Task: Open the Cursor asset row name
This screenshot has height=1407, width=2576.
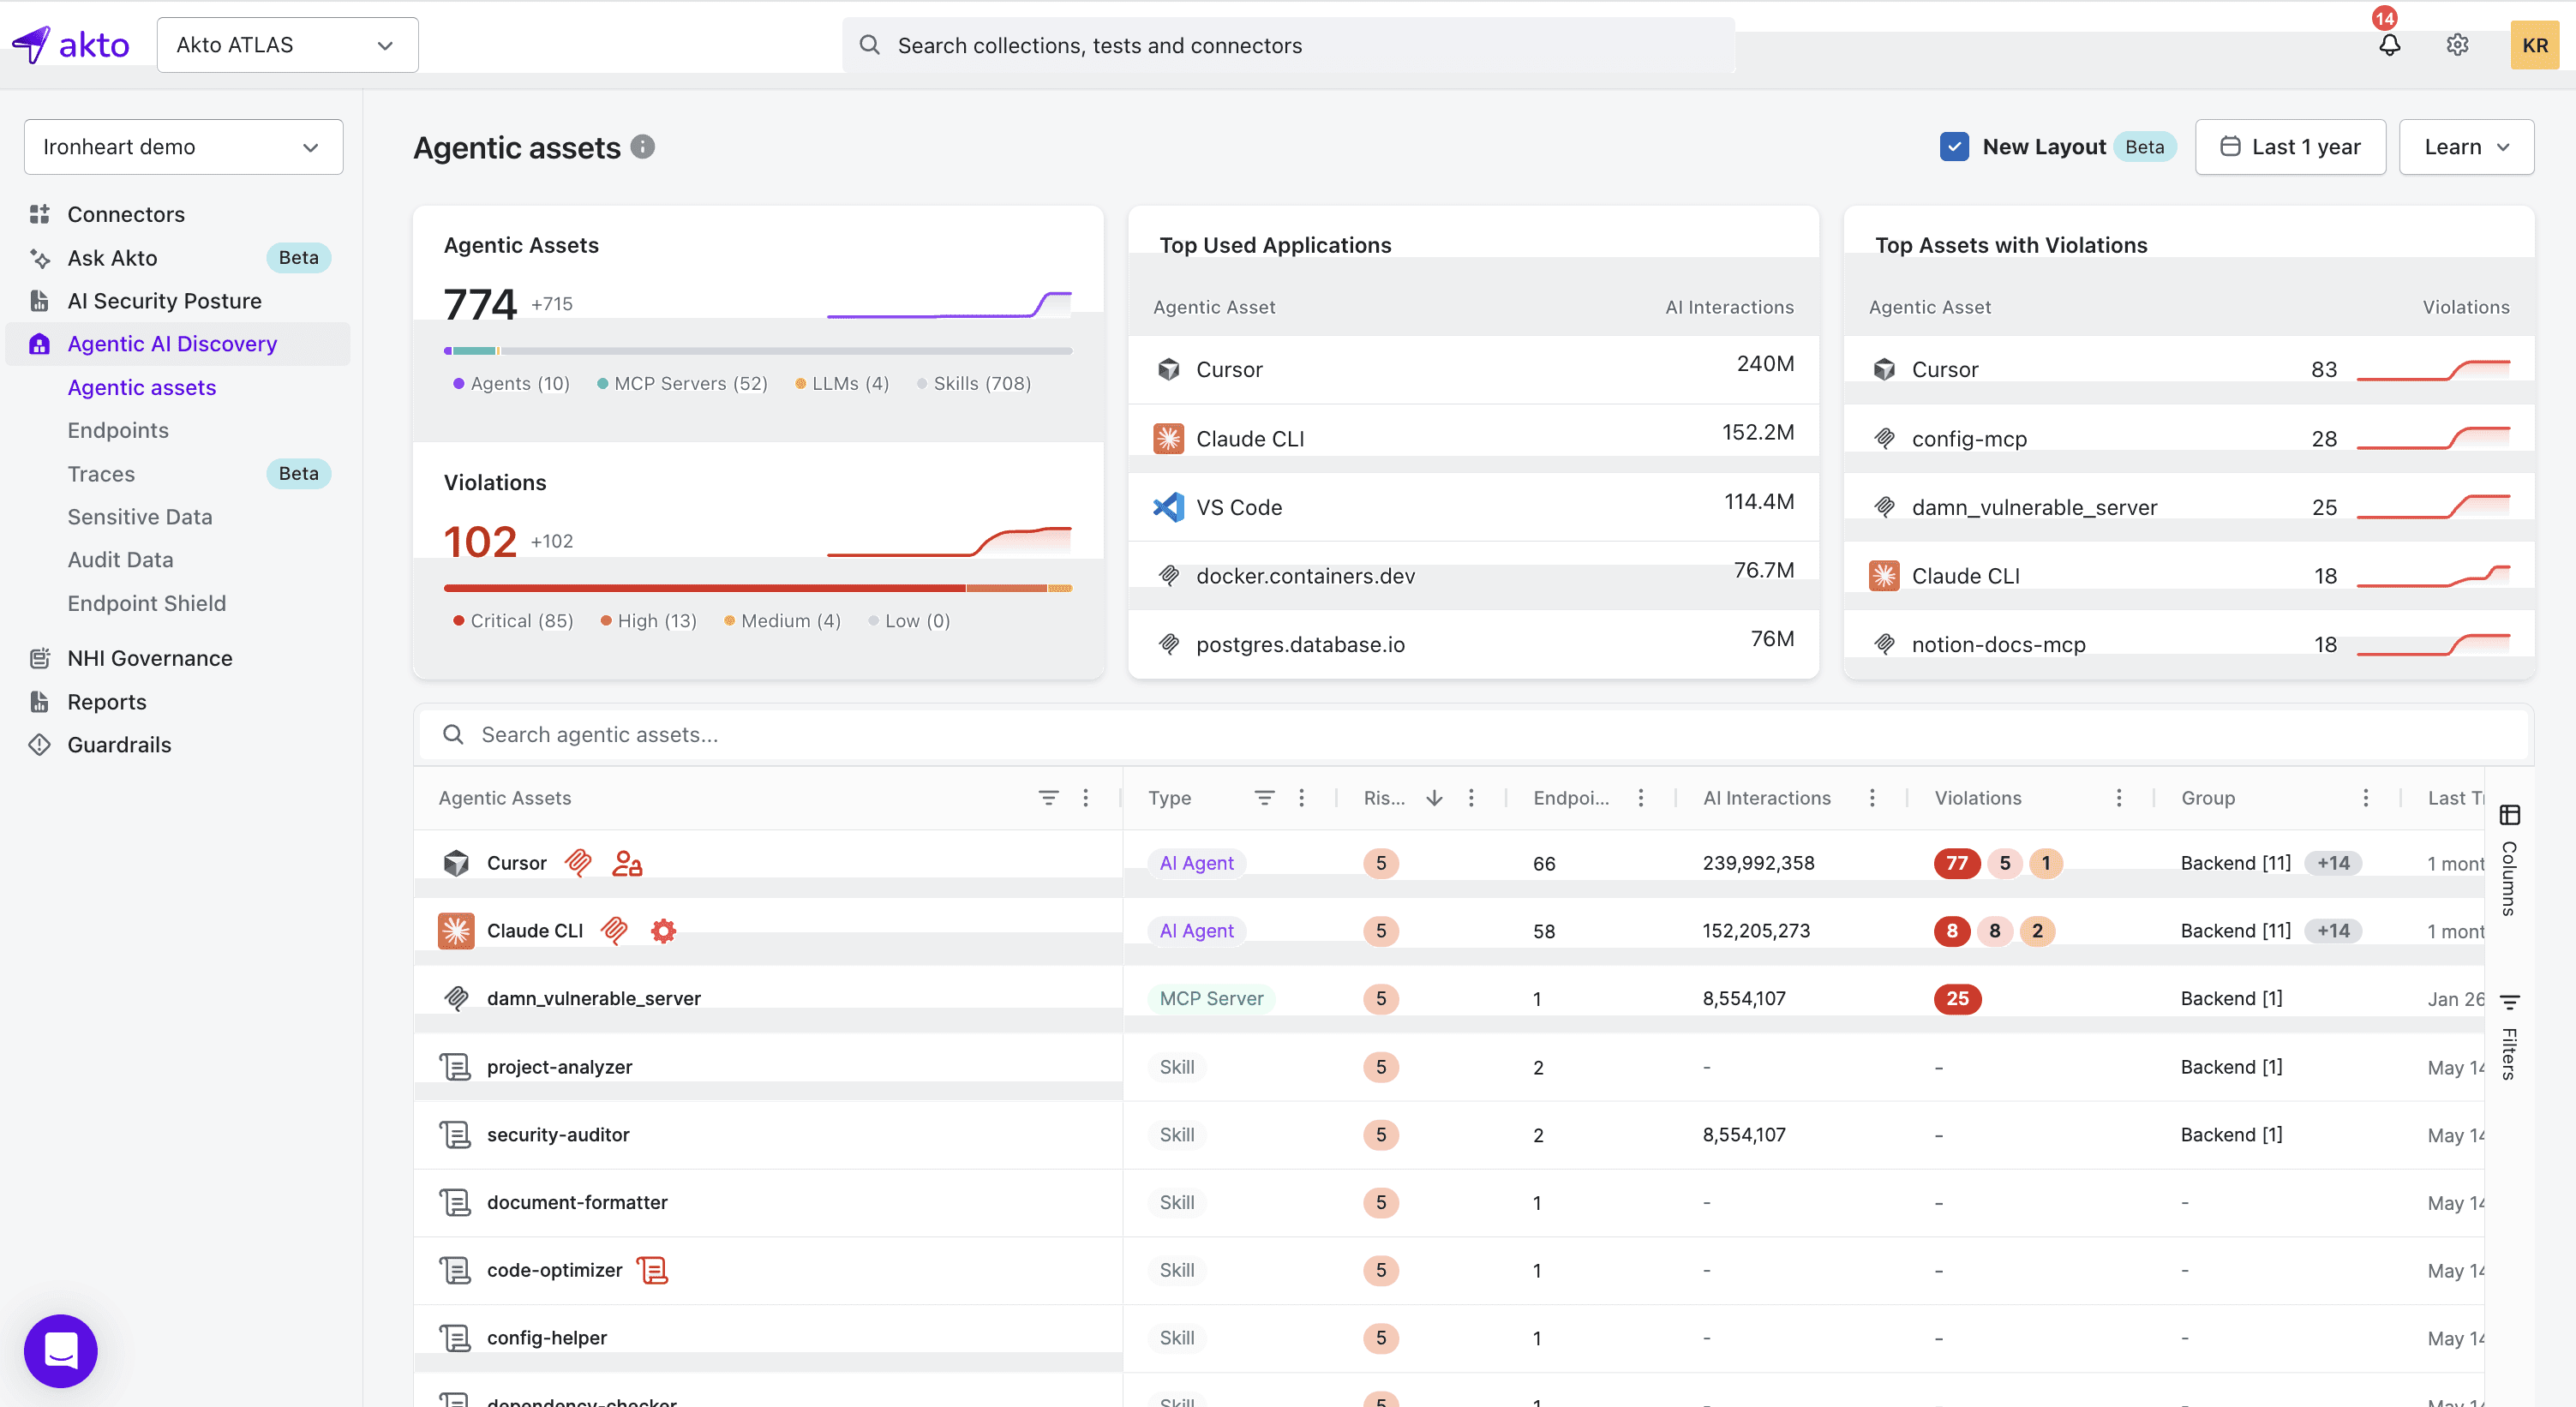Action: point(516,863)
